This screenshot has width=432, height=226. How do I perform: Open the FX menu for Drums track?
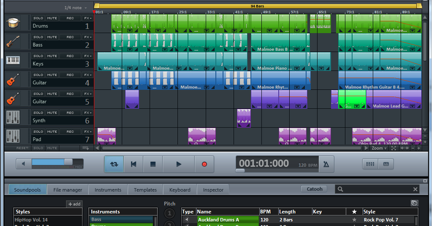pos(88,18)
